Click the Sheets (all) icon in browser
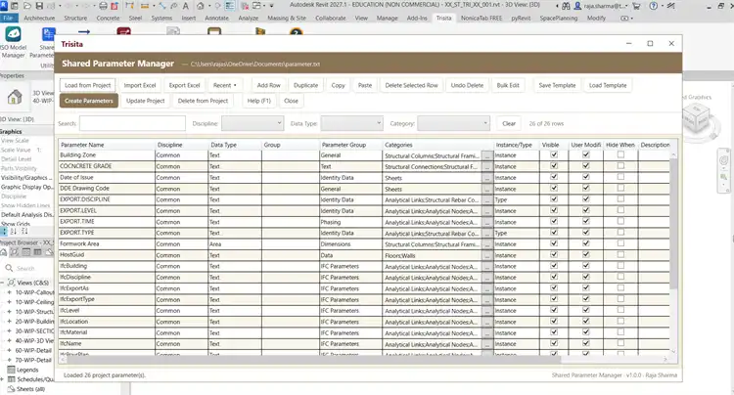This screenshot has width=734, height=395. [11, 389]
